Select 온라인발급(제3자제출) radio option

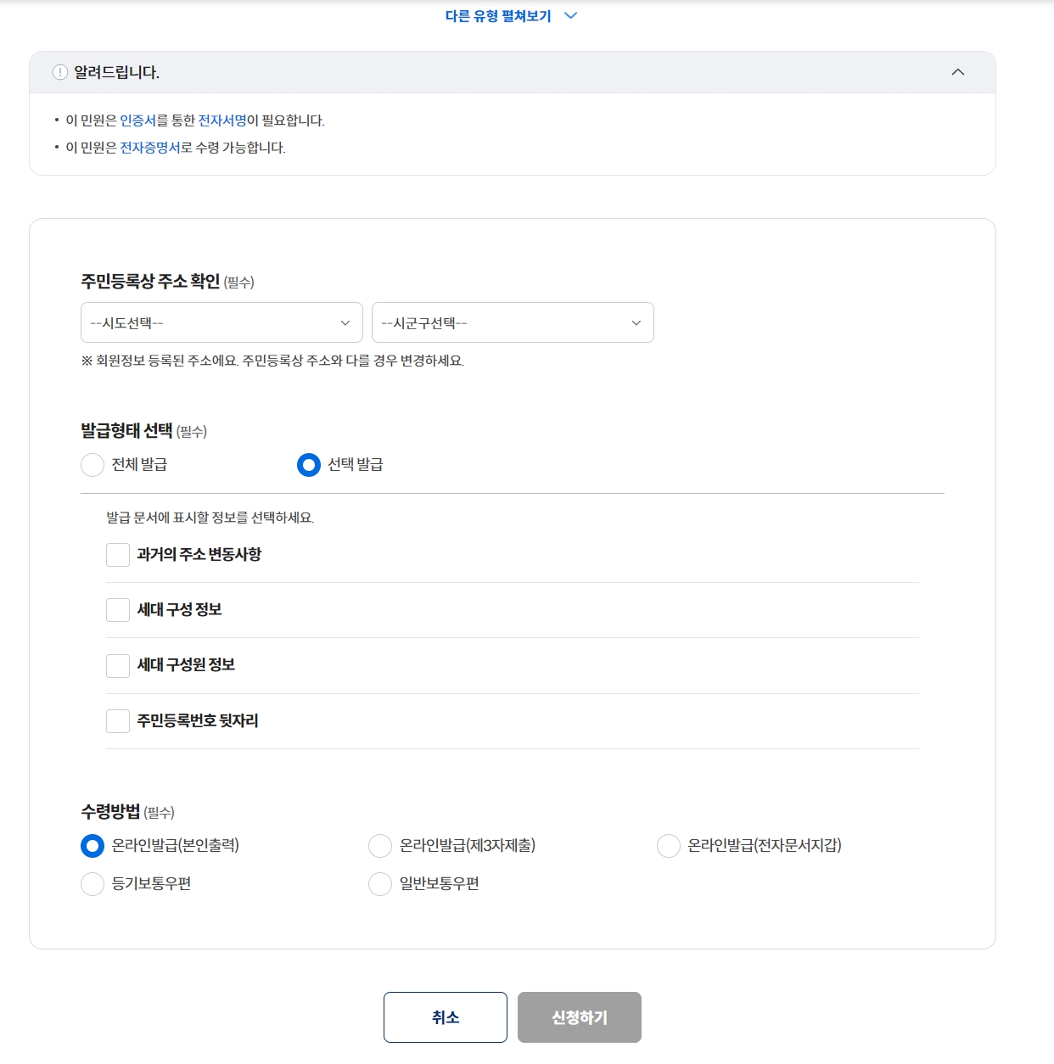pyautogui.click(x=380, y=846)
